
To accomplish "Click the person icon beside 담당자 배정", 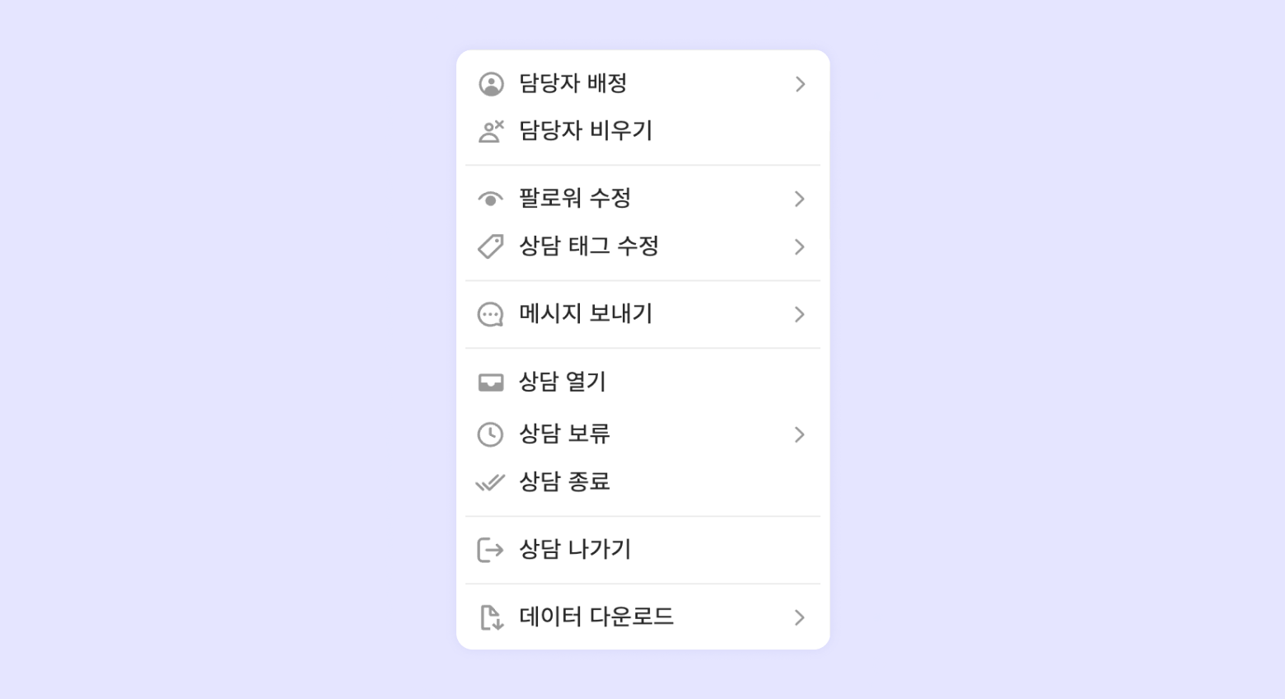I will 491,84.
